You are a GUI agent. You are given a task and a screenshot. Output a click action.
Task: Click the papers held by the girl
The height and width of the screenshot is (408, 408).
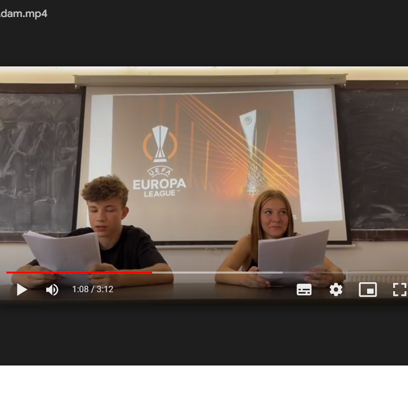(293, 254)
